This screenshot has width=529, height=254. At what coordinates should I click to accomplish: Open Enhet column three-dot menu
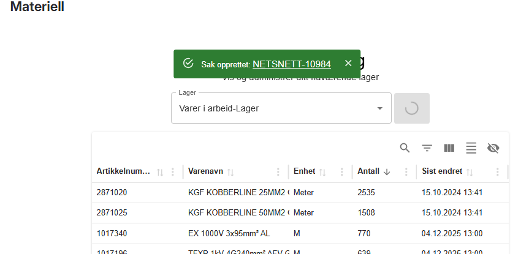pos(342,172)
